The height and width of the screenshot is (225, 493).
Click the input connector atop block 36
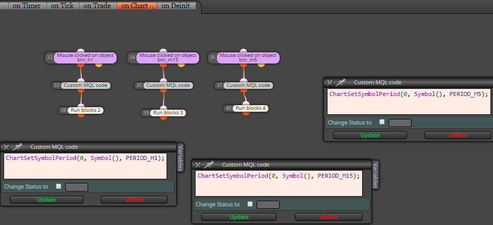[x=243, y=51]
